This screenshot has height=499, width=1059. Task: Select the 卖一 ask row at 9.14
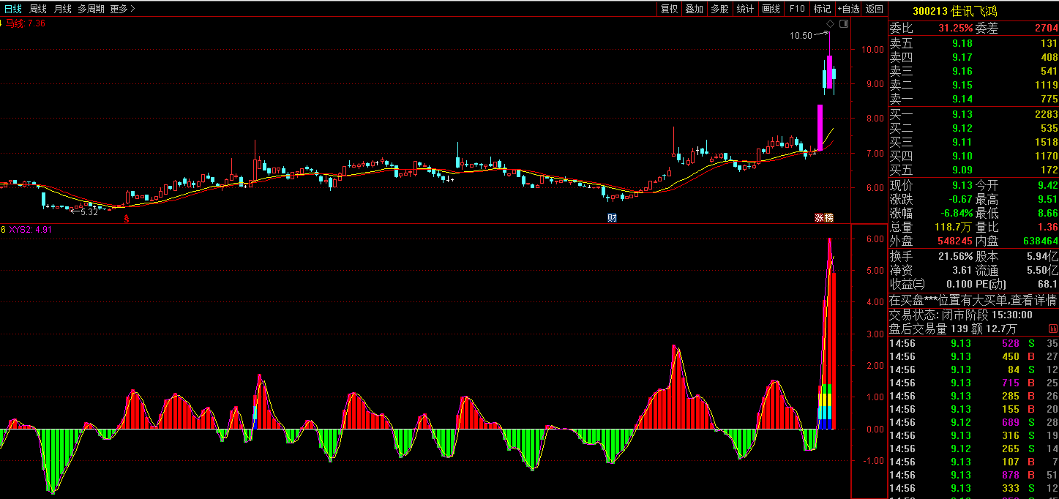pos(973,100)
